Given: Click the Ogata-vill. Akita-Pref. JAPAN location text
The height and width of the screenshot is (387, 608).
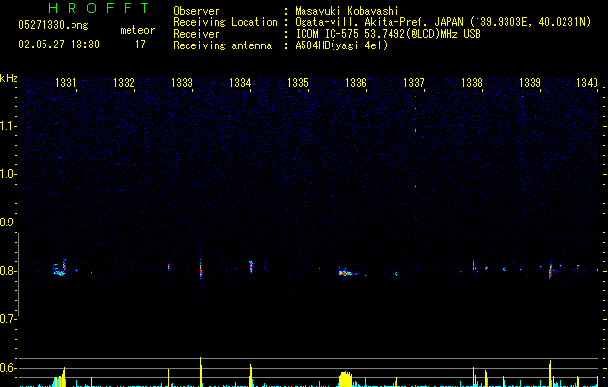Looking at the screenshot, I should pyautogui.click(x=443, y=22).
